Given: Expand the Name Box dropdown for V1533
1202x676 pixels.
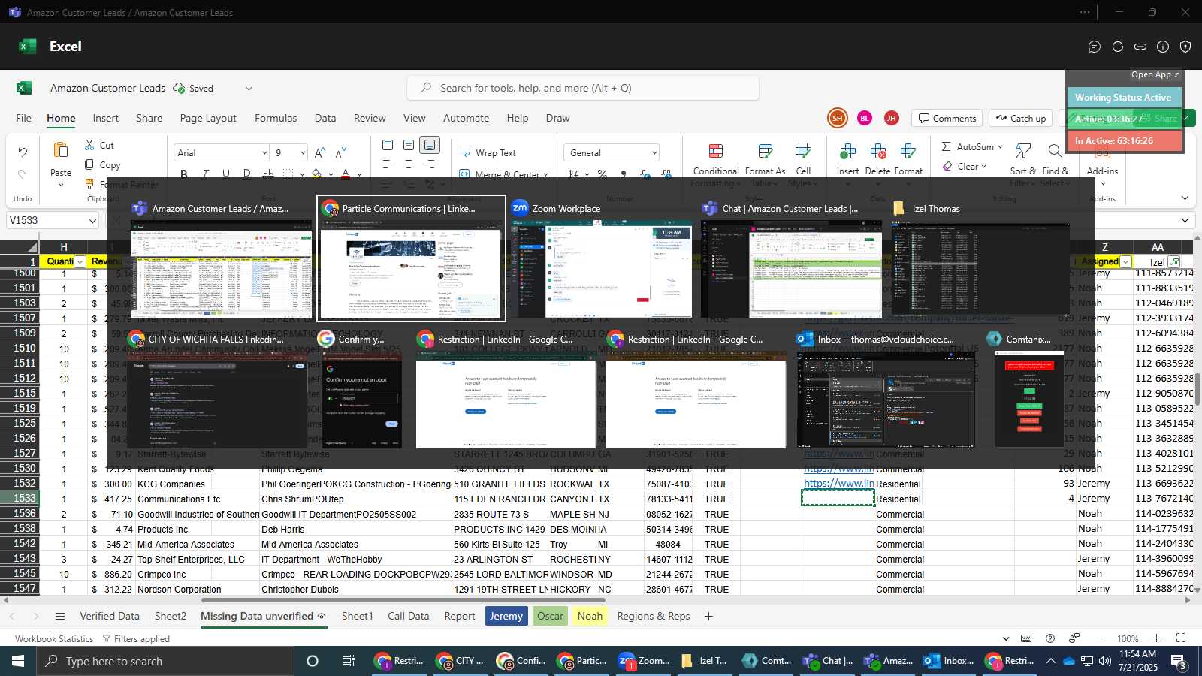Looking at the screenshot, I should [x=92, y=221].
